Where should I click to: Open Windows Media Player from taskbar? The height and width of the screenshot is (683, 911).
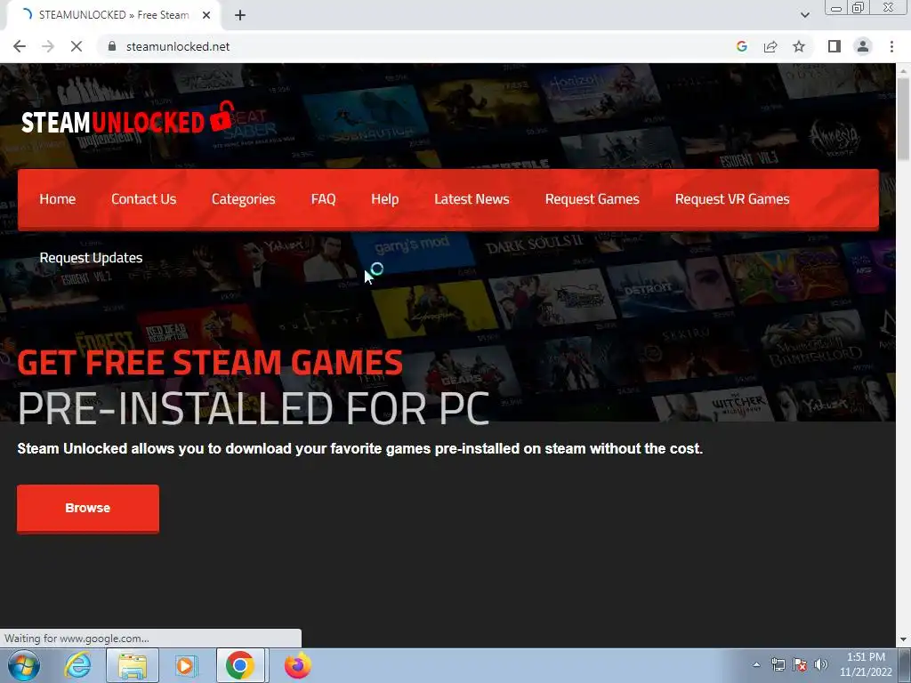pyautogui.click(x=186, y=665)
